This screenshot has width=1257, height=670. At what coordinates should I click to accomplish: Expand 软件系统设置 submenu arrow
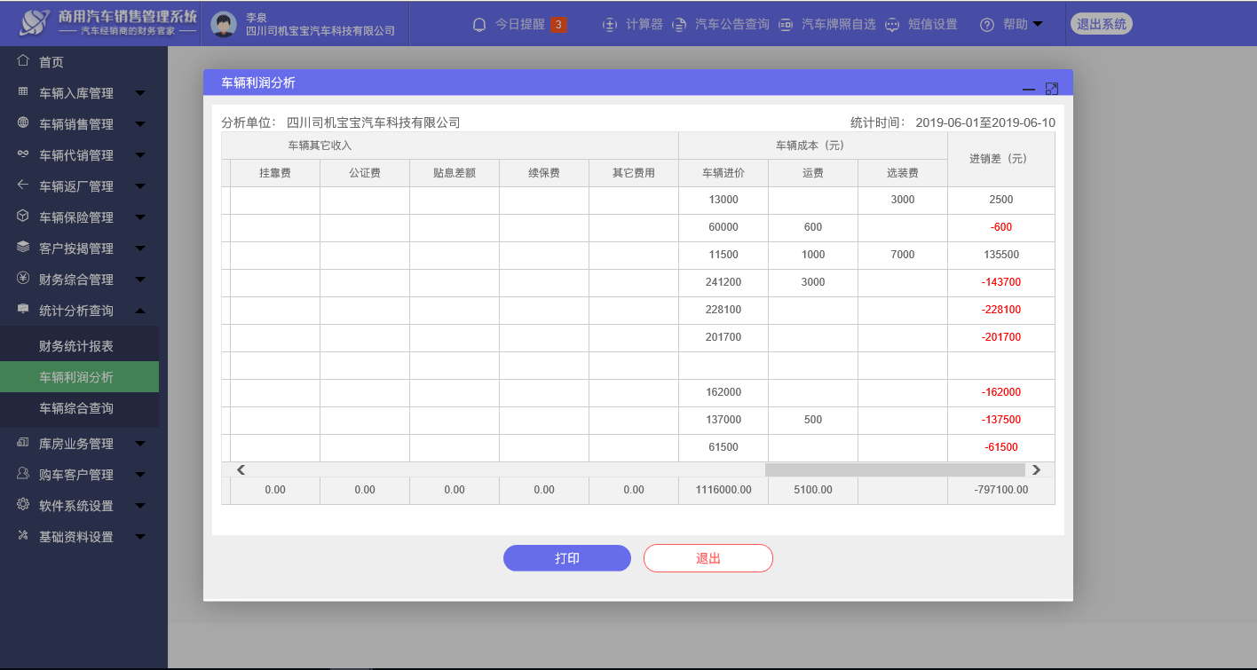tap(140, 506)
